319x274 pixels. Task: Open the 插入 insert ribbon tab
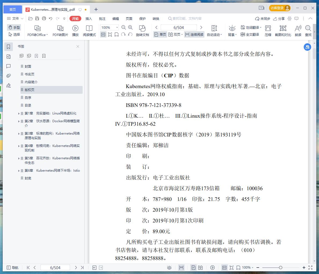point(89,19)
